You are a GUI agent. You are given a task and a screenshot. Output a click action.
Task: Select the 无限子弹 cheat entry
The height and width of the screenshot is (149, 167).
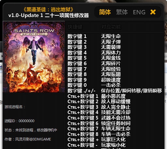coord(111,42)
